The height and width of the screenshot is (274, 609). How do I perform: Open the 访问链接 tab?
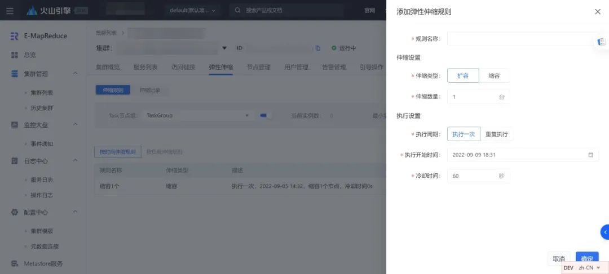(x=183, y=66)
